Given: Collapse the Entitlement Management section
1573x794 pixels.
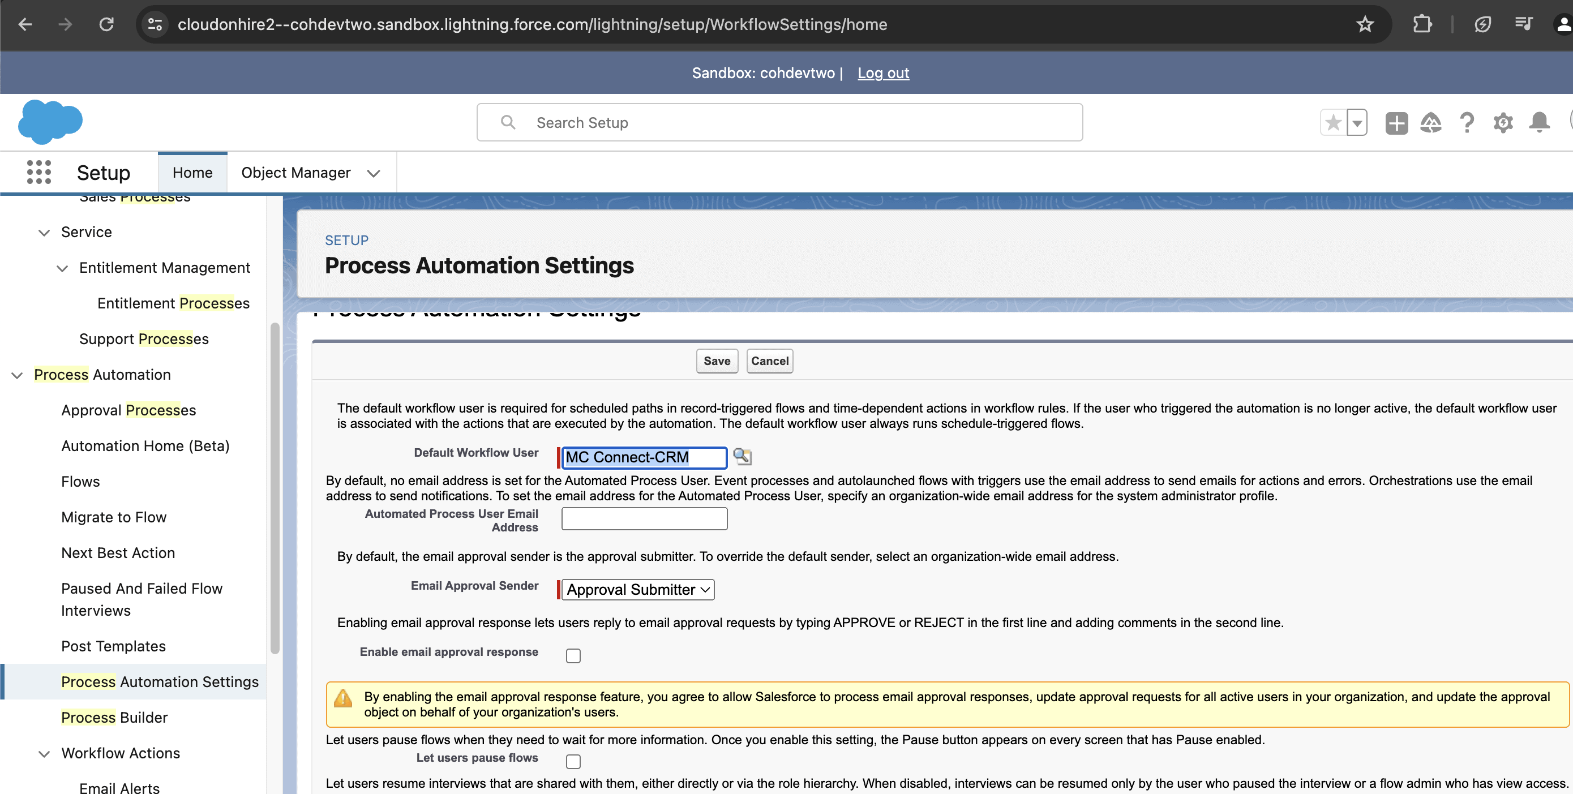Looking at the screenshot, I should tap(62, 268).
